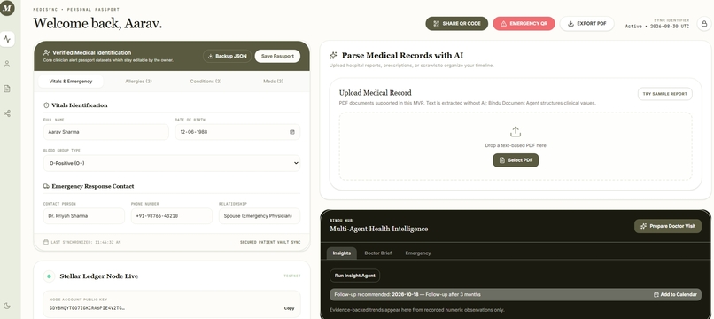Screen dimensions: 714x319
Task: Switch to Allergies (3) tab
Action: (138, 82)
